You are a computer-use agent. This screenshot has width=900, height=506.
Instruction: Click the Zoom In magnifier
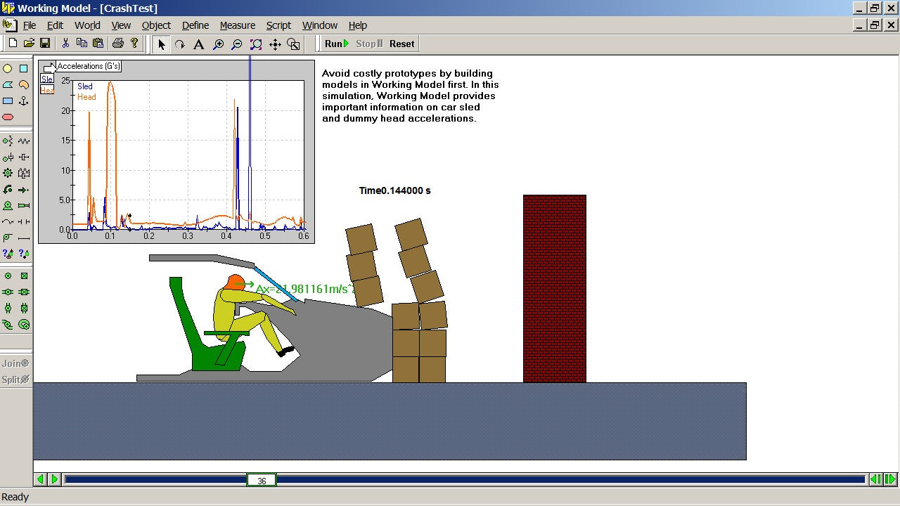pyautogui.click(x=218, y=44)
